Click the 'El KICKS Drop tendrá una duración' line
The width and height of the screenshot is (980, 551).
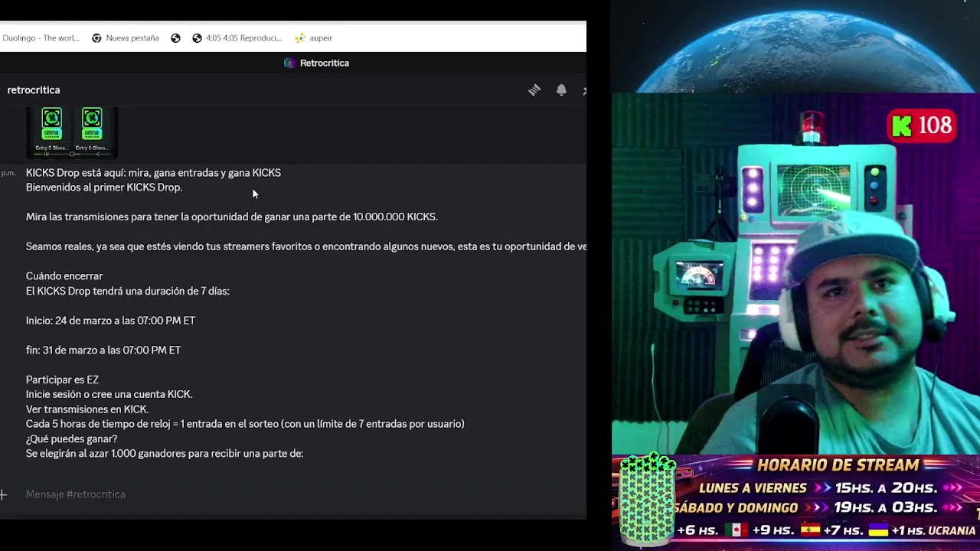point(128,292)
